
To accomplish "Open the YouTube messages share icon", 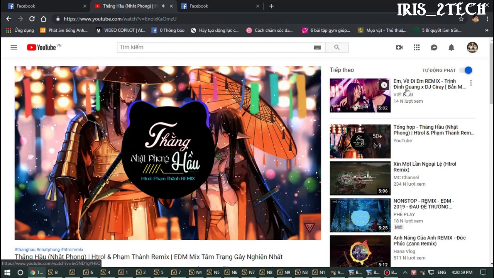I will (x=434, y=47).
